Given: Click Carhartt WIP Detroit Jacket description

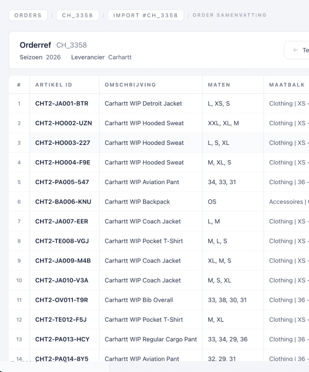Looking at the screenshot, I should [143, 103].
